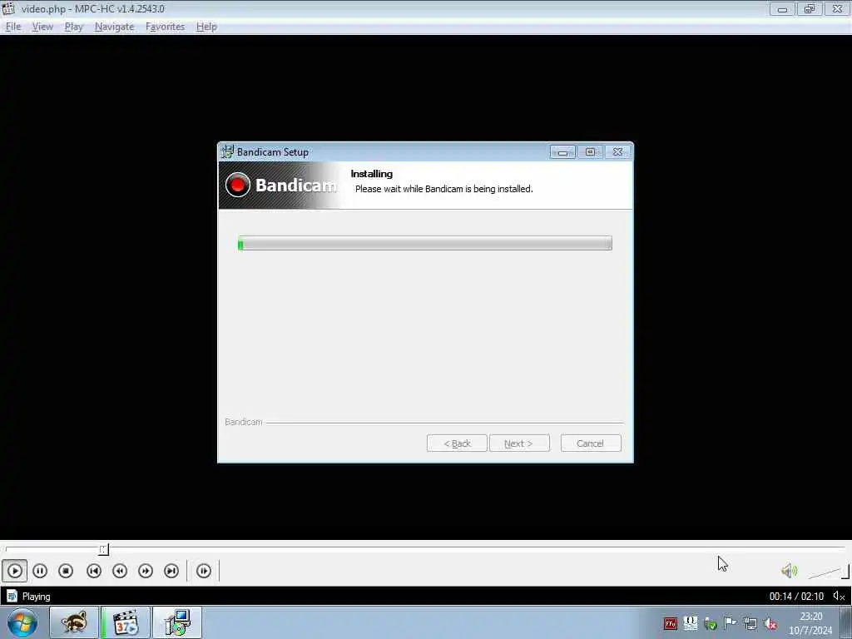This screenshot has width=852, height=639.
Task: Click the tray icon beside Flash icon
Action: 690,623
